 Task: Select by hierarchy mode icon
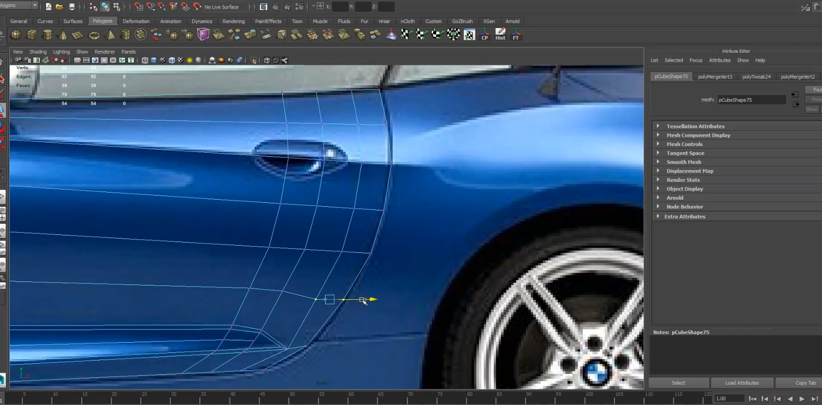[x=93, y=7]
